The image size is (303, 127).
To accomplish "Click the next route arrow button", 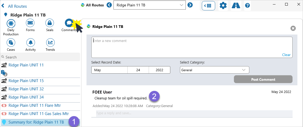I will [190, 5].
